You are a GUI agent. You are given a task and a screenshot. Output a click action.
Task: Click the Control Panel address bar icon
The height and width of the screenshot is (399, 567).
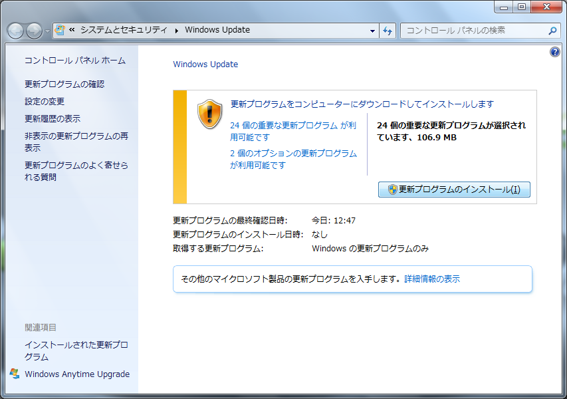pos(60,30)
